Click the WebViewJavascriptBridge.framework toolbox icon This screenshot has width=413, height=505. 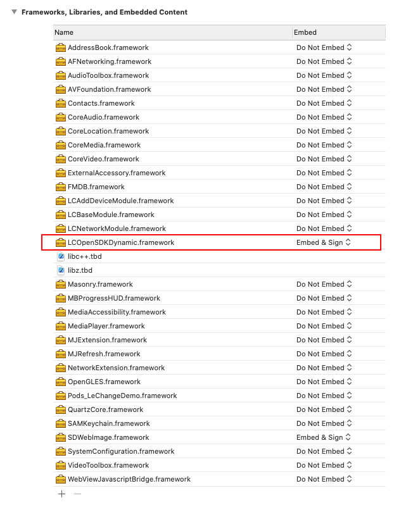pos(61,479)
